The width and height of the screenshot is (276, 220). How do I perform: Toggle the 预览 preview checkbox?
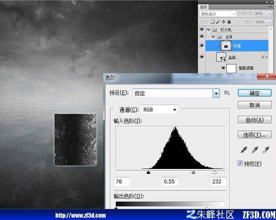pyautogui.click(x=240, y=163)
